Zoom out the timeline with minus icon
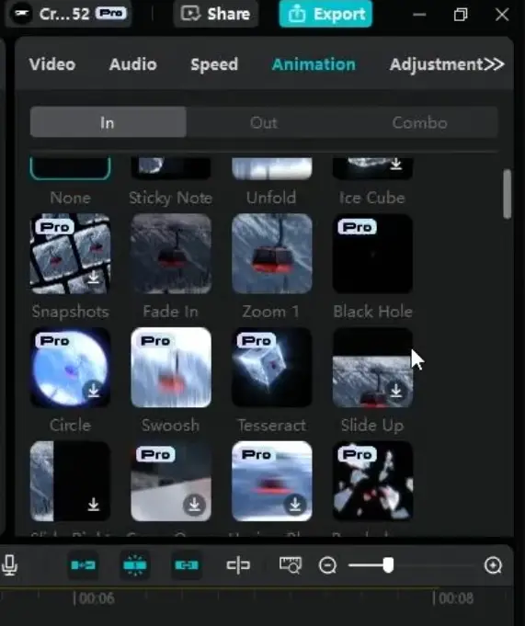The width and height of the screenshot is (525, 626). click(327, 565)
